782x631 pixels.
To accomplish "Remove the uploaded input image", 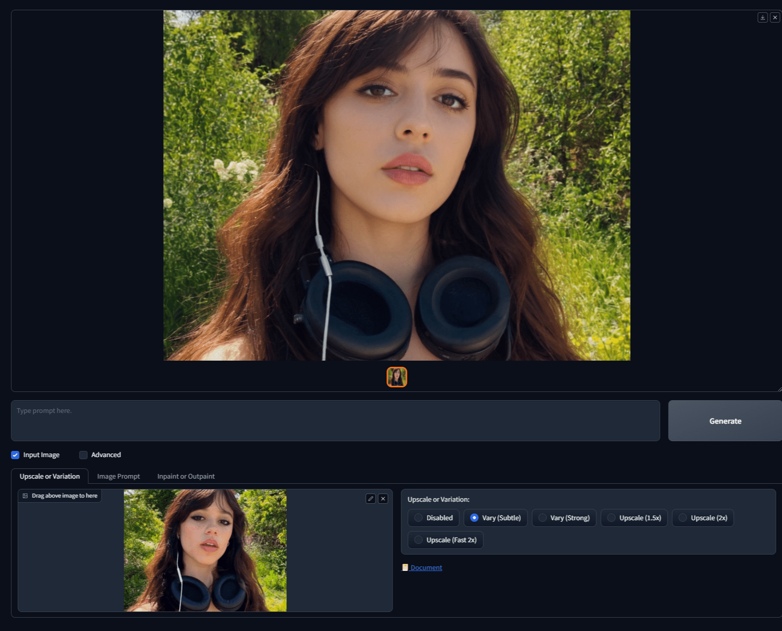I will coord(383,499).
